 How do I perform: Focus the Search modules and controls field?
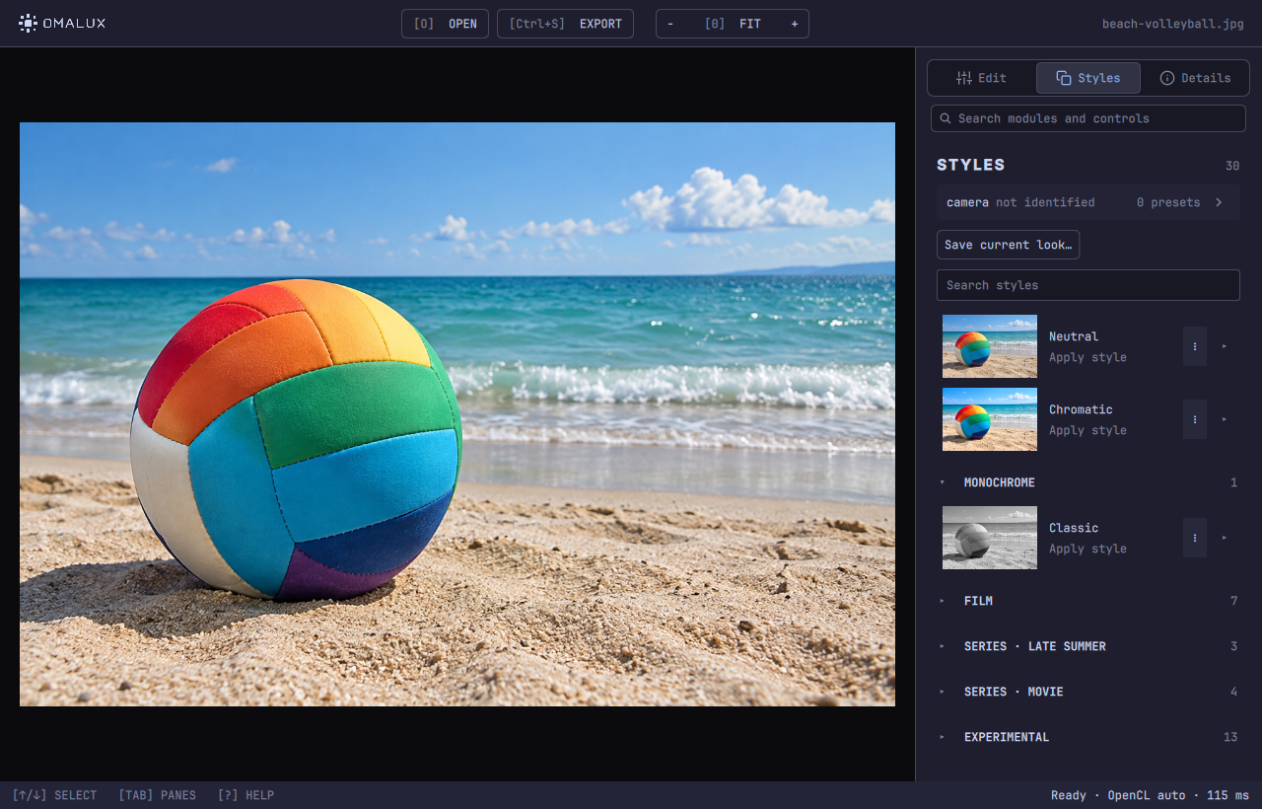1088,118
